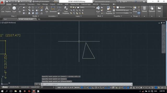
Task: Open the Clipboard panel
Action: (x=152, y=9)
